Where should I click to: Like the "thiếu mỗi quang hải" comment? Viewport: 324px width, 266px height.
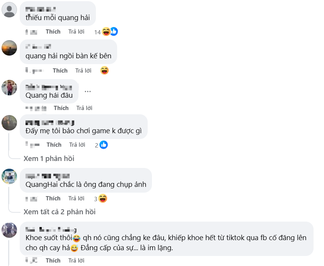click(x=53, y=32)
